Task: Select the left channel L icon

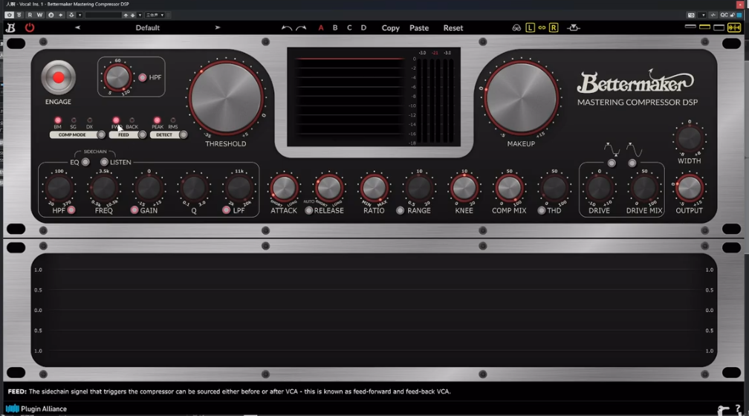Action: [x=530, y=27]
